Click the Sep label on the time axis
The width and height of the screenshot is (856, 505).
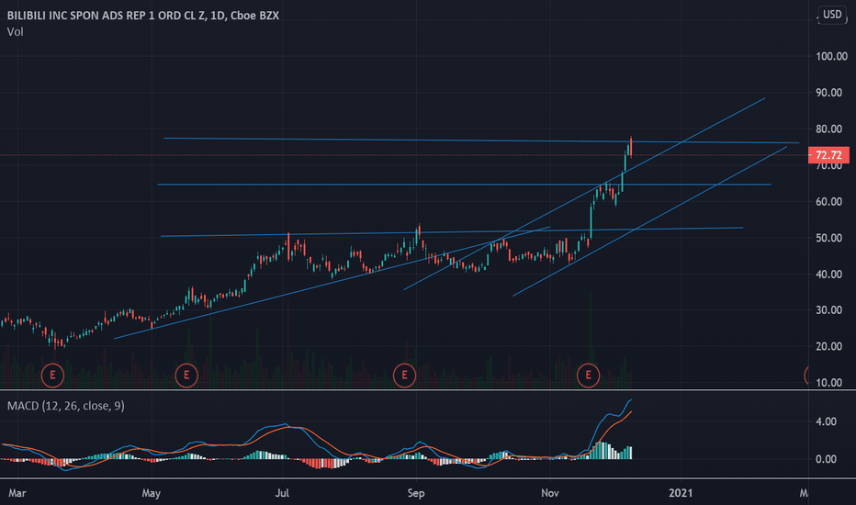(x=416, y=493)
